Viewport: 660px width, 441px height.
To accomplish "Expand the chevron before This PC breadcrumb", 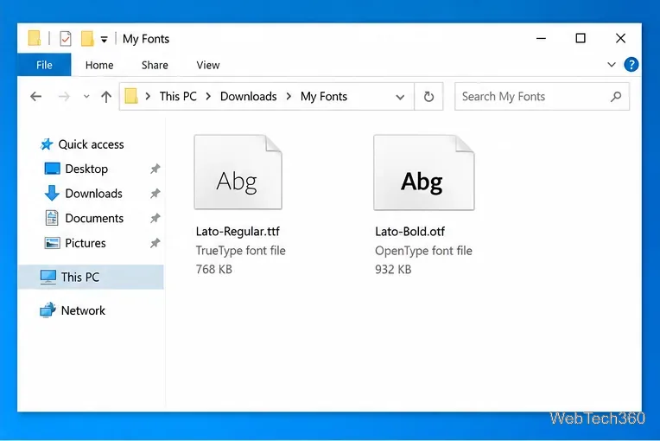I will [148, 97].
